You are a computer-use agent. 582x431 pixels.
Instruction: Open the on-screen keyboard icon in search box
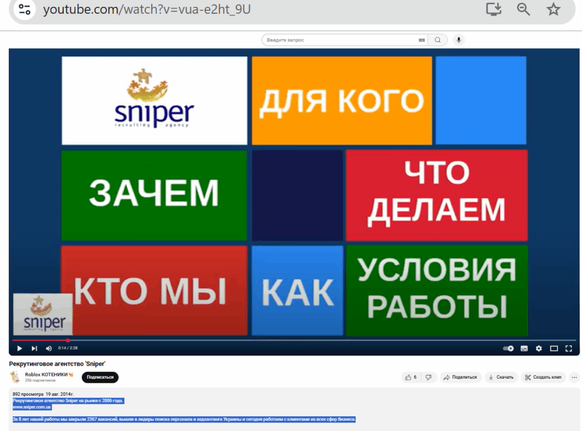pos(422,40)
